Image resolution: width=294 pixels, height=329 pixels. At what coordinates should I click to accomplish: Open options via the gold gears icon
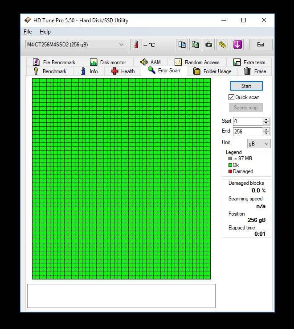pyautogui.click(x=222, y=45)
